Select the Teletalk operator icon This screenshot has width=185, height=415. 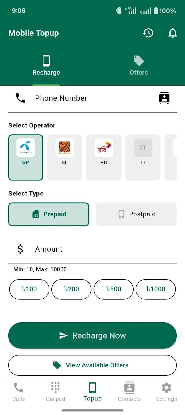click(143, 157)
